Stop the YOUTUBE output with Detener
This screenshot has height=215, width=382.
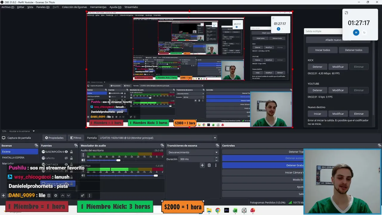pos(318,90)
